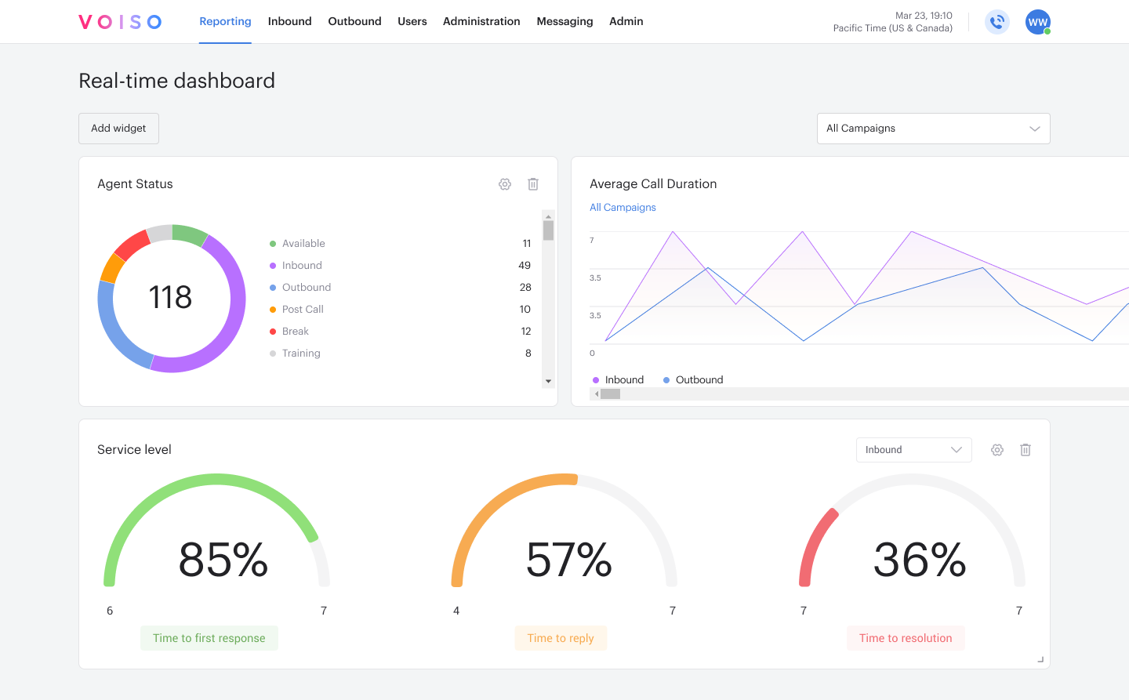This screenshot has height=700, width=1129.
Task: Toggle the Inbound series in chart legend
Action: click(x=618, y=380)
